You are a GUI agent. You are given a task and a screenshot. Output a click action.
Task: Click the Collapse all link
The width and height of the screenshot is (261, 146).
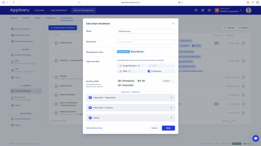pos(136,92)
